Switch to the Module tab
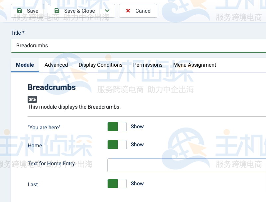Screen dimensions: 266x202 pyautogui.click(x=25, y=65)
